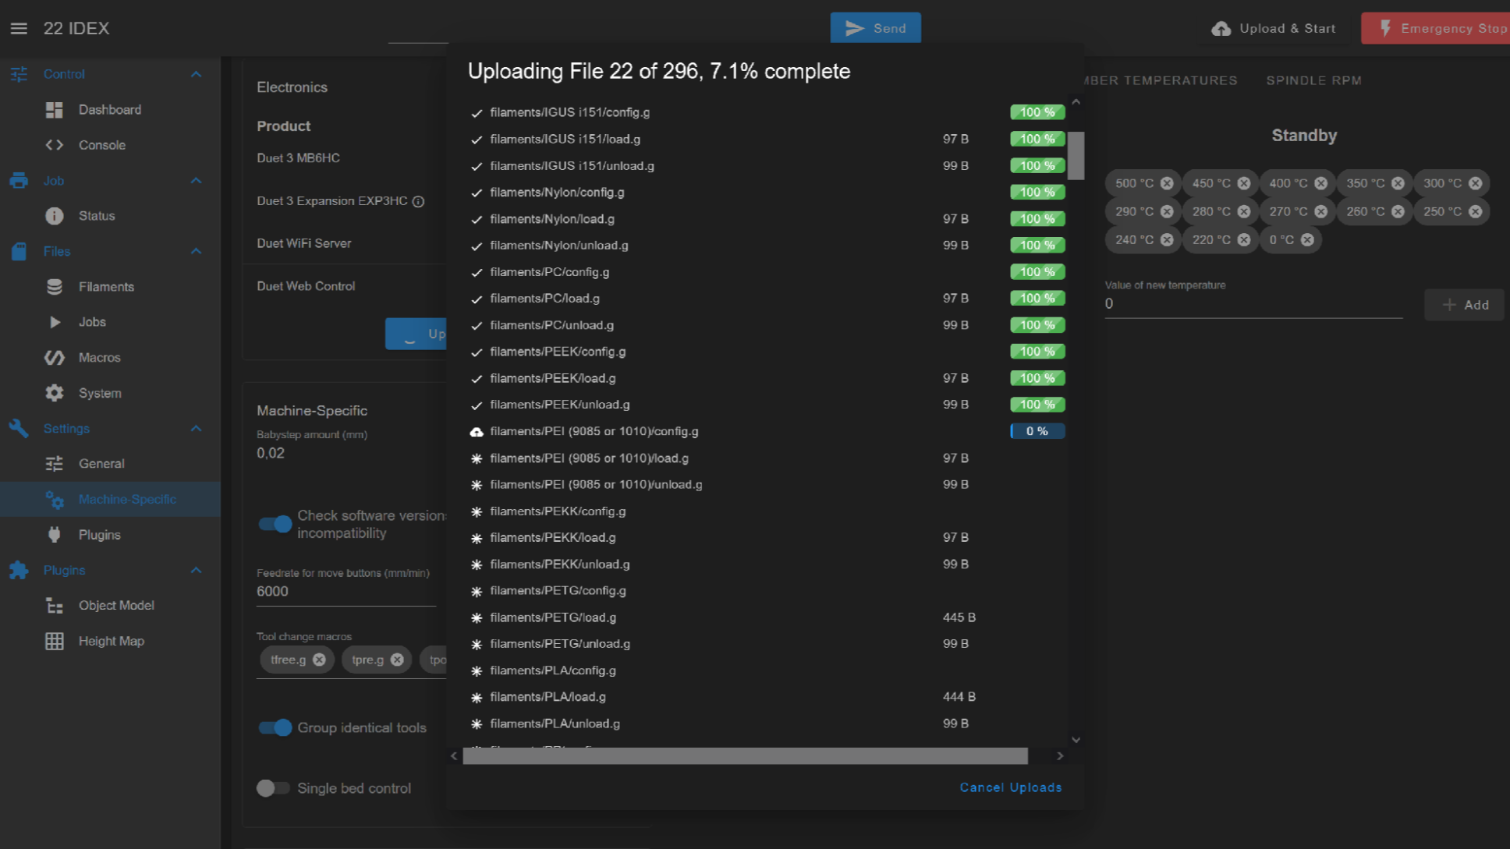Image resolution: width=1510 pixels, height=849 pixels.
Task: Click upload list scroll down arrow
Action: [x=1076, y=740]
